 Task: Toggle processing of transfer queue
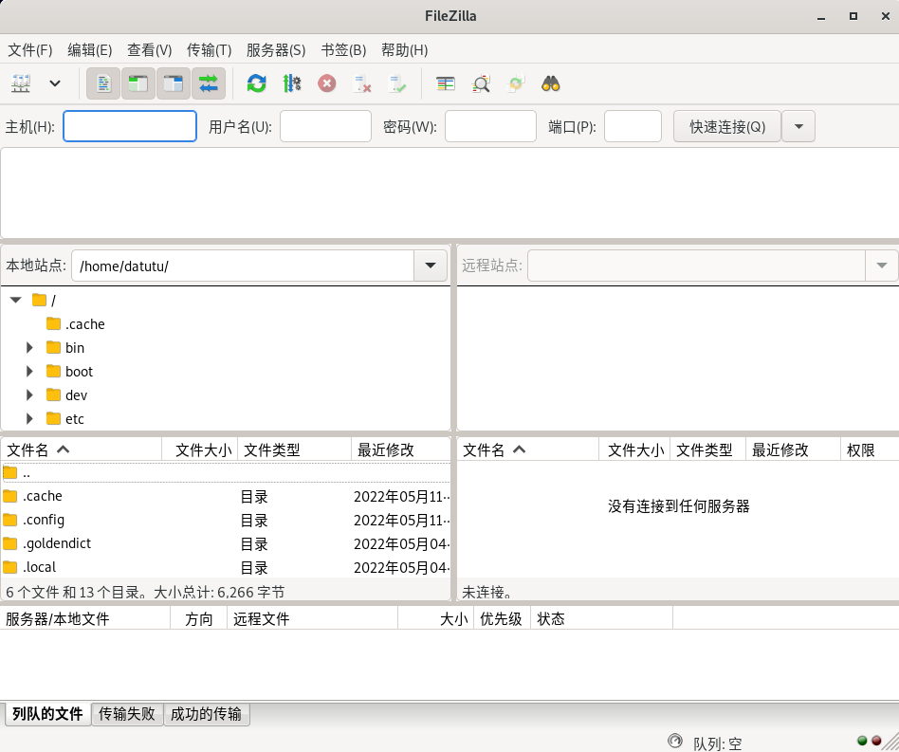[x=292, y=83]
